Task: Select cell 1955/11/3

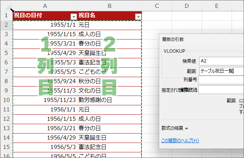Action: pos(45,91)
